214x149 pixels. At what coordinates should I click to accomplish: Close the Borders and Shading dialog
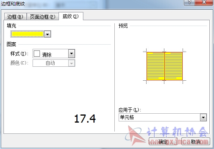tap(204, 2)
